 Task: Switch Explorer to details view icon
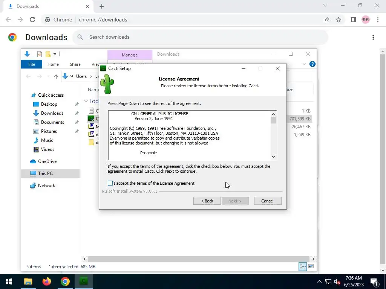[x=303, y=266]
